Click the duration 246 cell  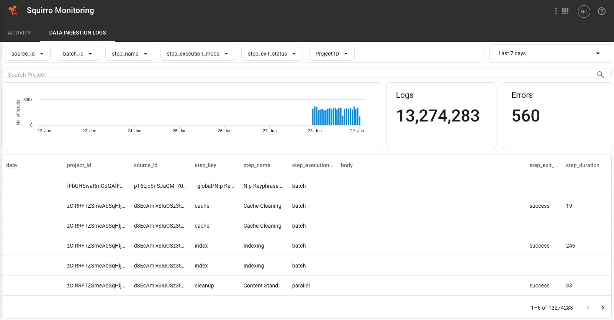pos(570,246)
